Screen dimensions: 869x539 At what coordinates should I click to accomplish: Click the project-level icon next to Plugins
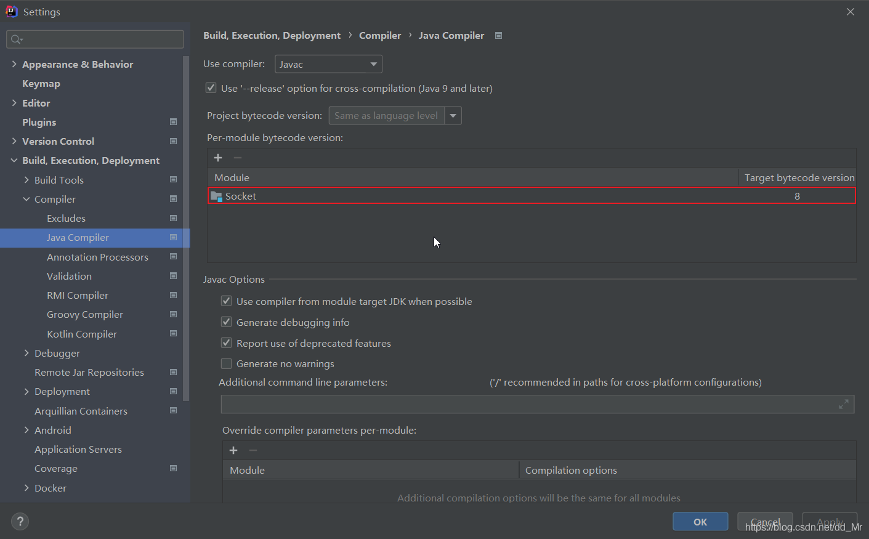pyautogui.click(x=174, y=122)
